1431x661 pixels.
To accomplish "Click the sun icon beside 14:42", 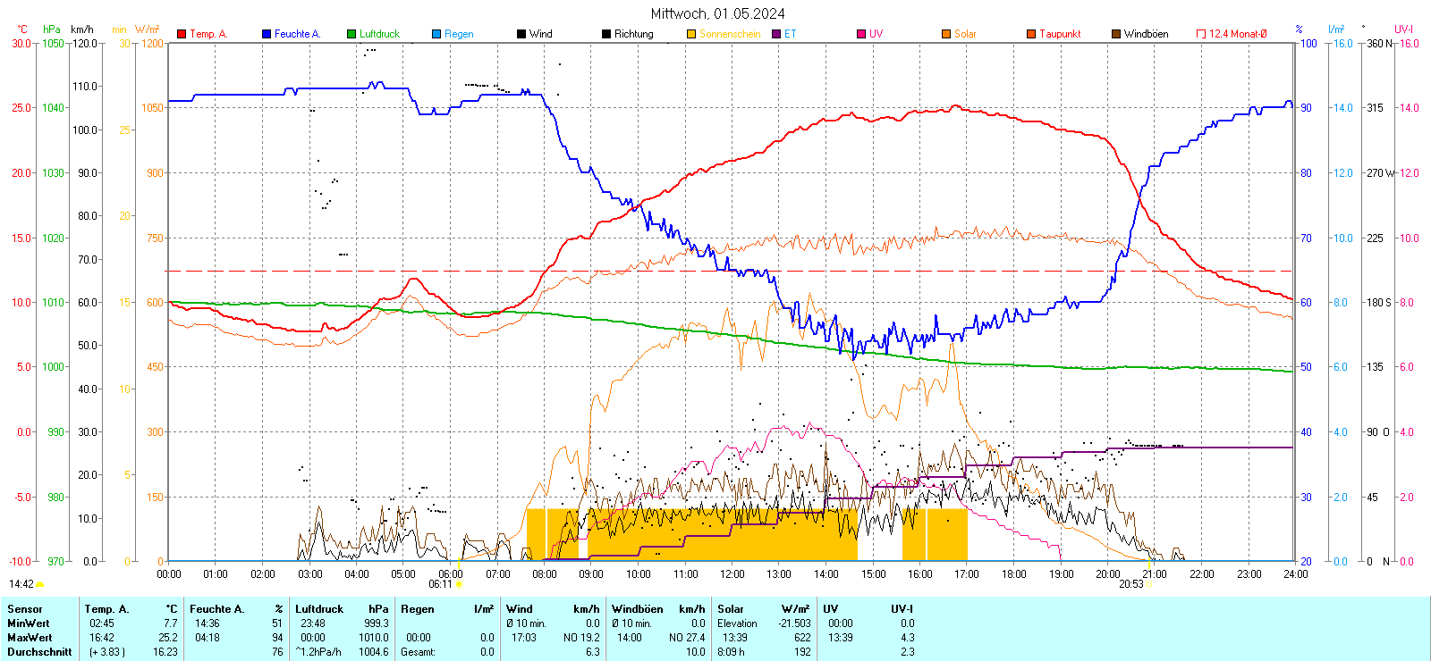I will tap(39, 584).
